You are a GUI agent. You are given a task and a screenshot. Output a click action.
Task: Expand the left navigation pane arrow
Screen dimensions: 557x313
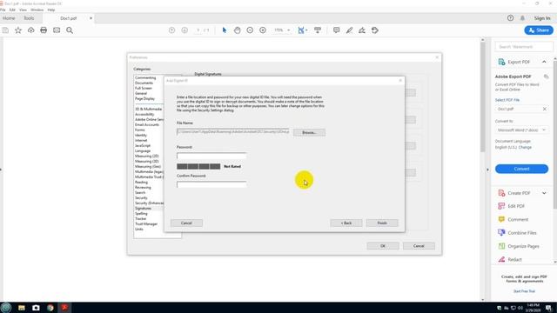(x=1, y=170)
